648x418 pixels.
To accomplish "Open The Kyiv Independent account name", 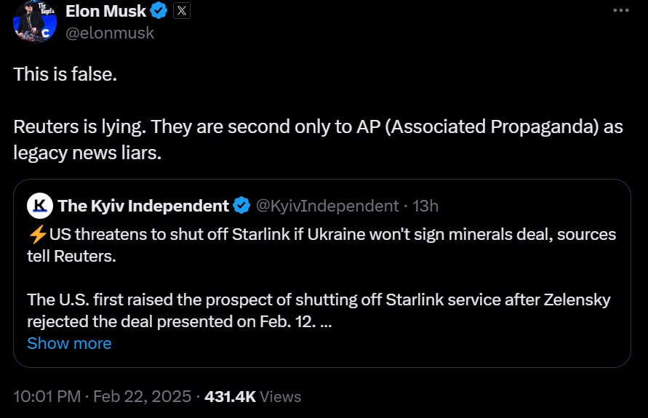I will pos(143,206).
